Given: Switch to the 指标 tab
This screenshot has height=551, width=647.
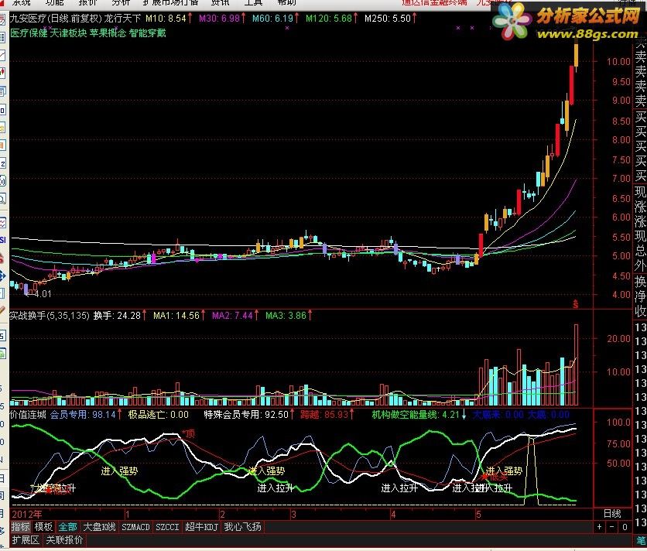Looking at the screenshot, I should 21,527.
